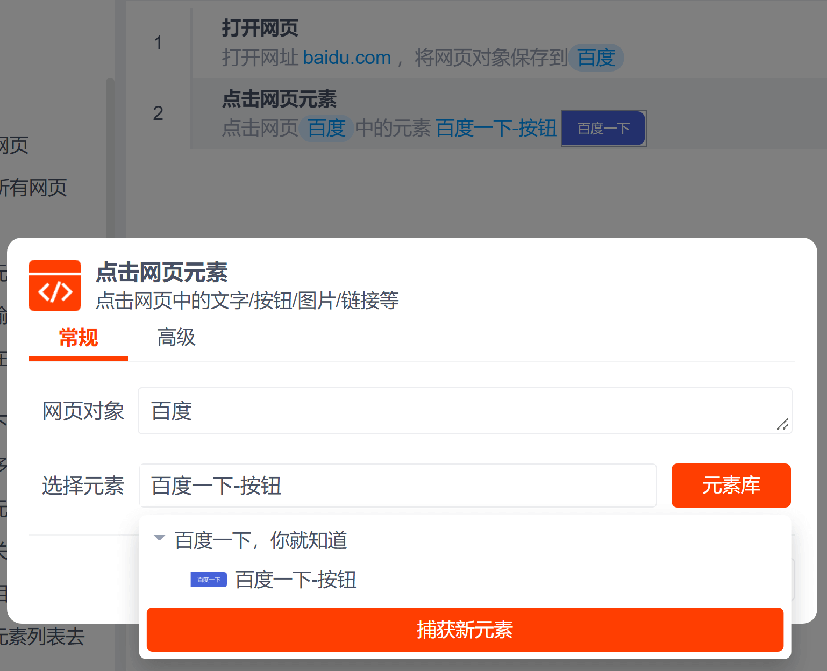Switch to the 高级 tab
Viewport: 827px width, 671px height.
[x=176, y=338]
